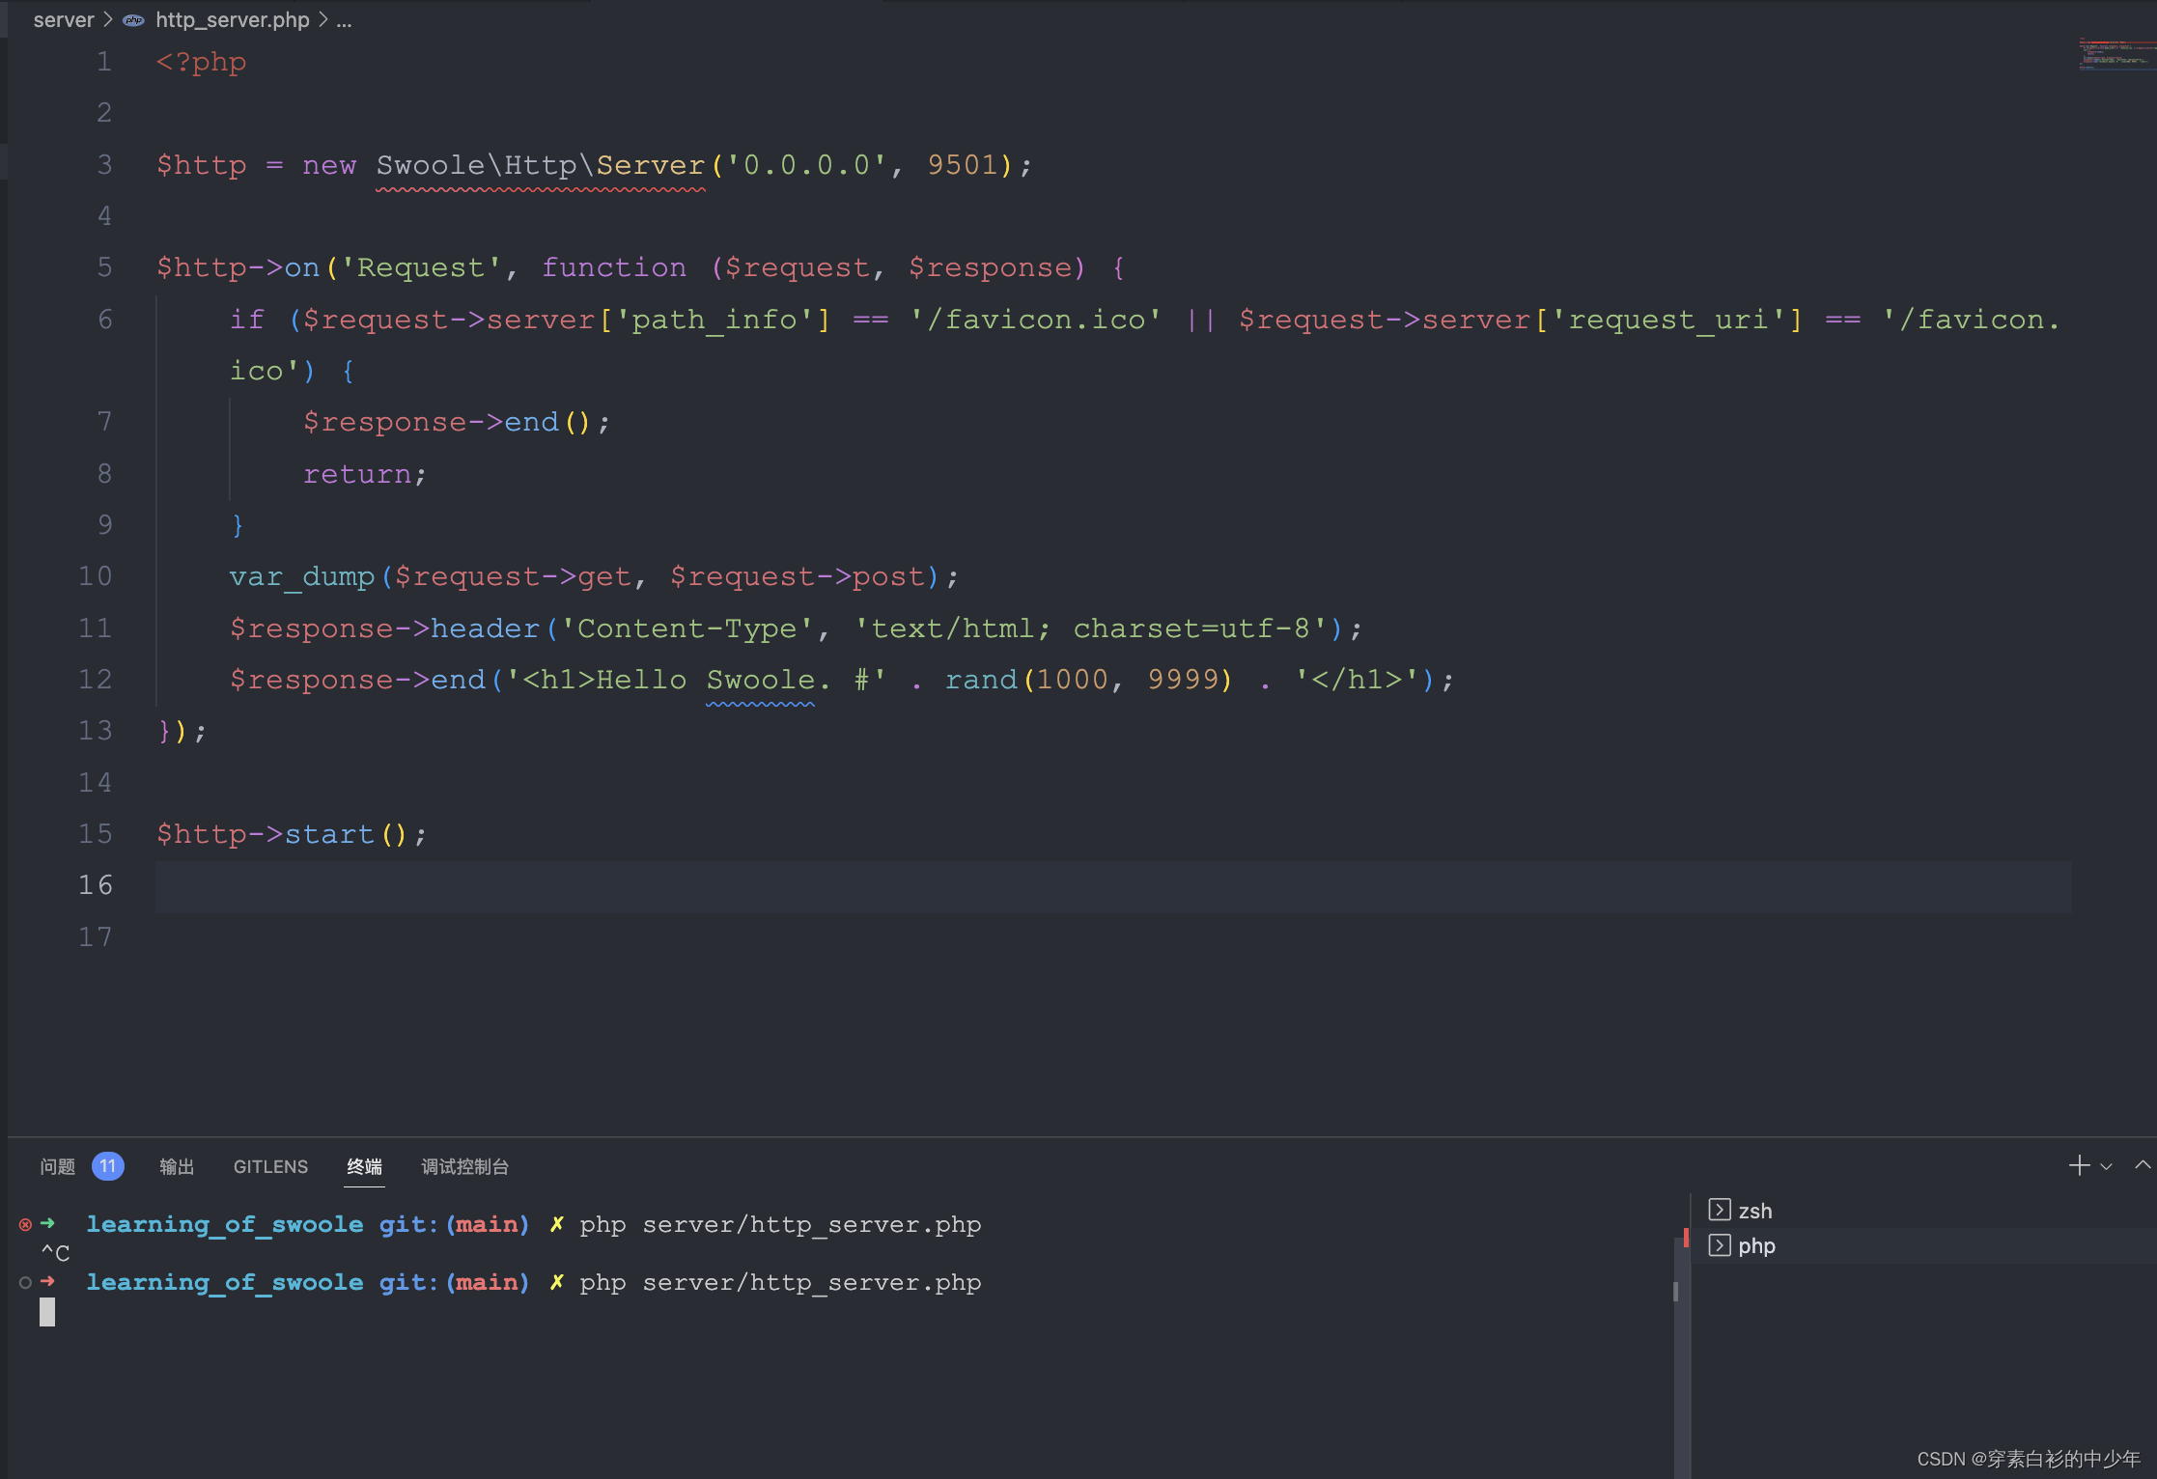Click the server folder in the breadcrumb
This screenshot has height=1479, width=2157.
(x=63, y=20)
